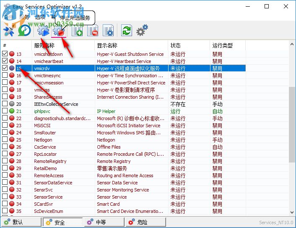Uncheck the vmicheartbeat service checkbox
Image resolution: width=296 pixels, height=228 pixels.
pyautogui.click(x=5, y=61)
